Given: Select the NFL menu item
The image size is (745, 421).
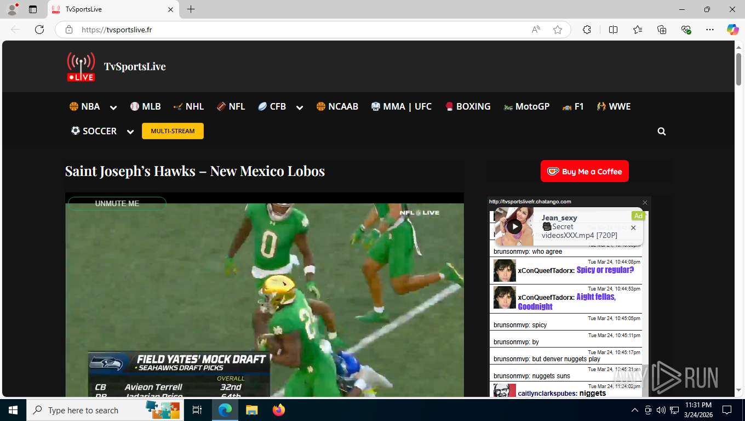Looking at the screenshot, I should (231, 106).
